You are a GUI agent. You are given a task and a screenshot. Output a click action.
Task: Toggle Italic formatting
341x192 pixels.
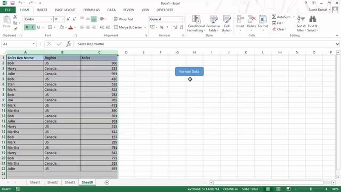[x=33, y=27]
